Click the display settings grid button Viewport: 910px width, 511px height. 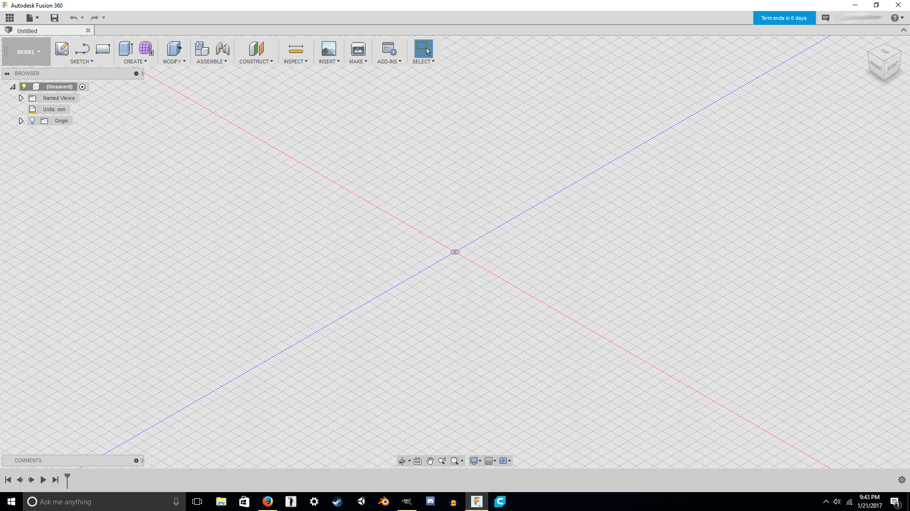(490, 460)
